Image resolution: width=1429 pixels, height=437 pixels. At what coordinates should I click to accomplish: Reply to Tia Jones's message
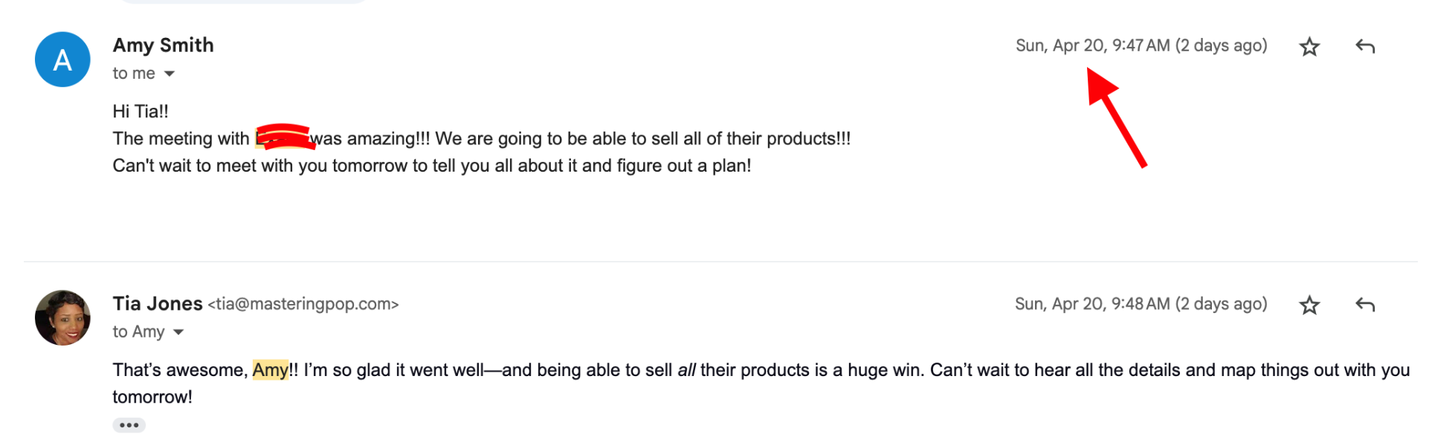(x=1364, y=305)
